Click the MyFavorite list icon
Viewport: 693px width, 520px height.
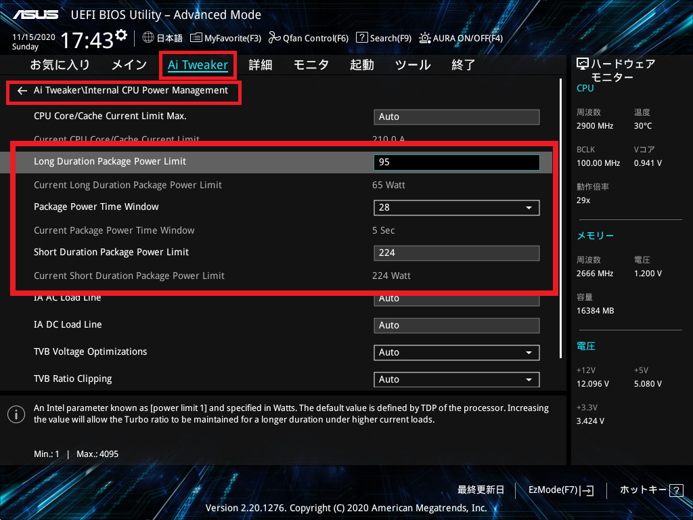pos(196,38)
